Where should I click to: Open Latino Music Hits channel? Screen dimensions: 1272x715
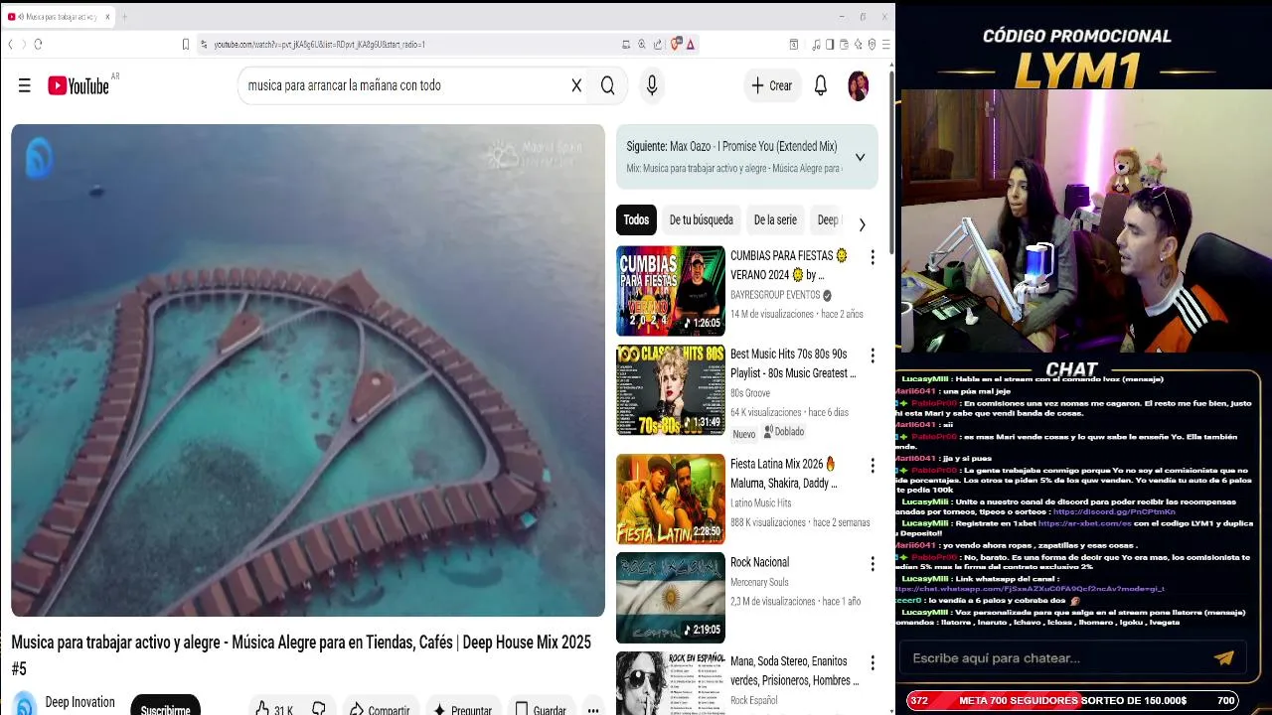pyautogui.click(x=761, y=503)
